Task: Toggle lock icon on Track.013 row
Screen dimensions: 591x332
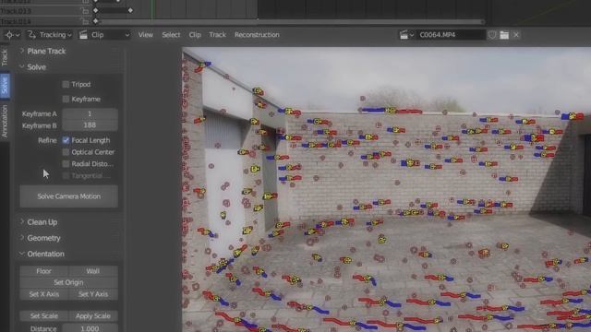Action: pyautogui.click(x=85, y=11)
